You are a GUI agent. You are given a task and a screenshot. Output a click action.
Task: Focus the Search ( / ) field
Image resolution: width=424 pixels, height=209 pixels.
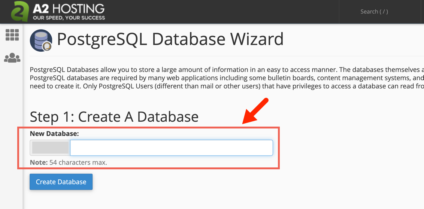[x=374, y=12]
